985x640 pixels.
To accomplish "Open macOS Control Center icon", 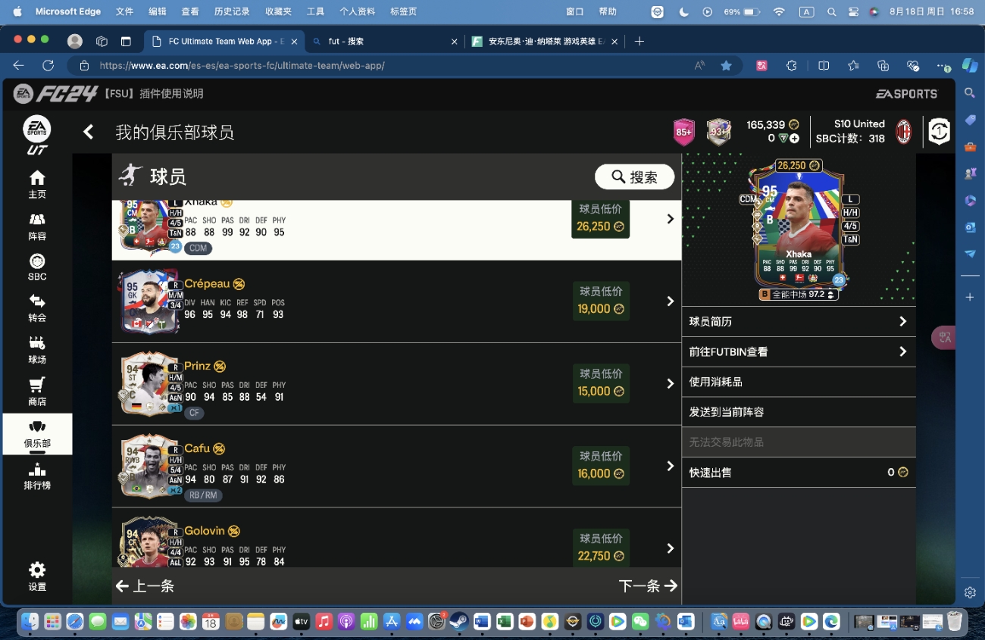I will 853,11.
